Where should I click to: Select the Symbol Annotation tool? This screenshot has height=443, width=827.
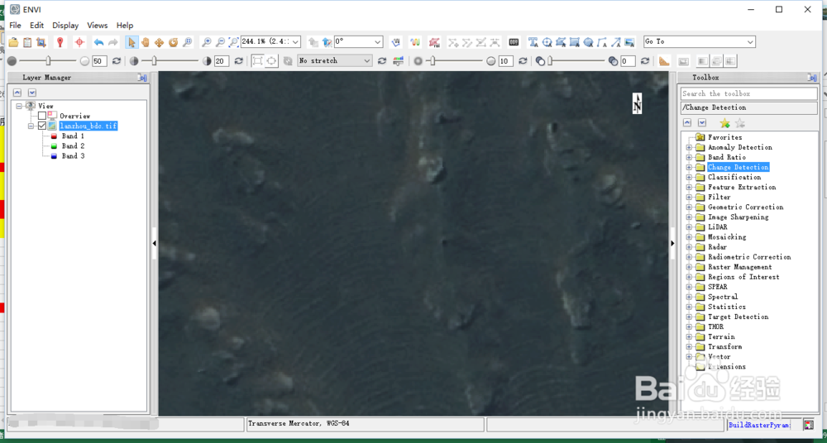pyautogui.click(x=547, y=41)
